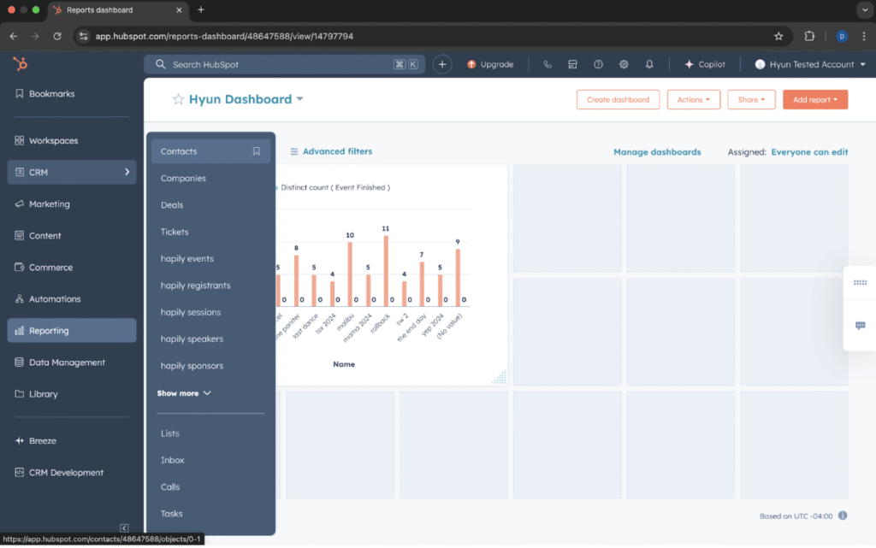Image resolution: width=876 pixels, height=548 pixels.
Task: Select Deals from the CRM flyout
Action: tap(172, 205)
